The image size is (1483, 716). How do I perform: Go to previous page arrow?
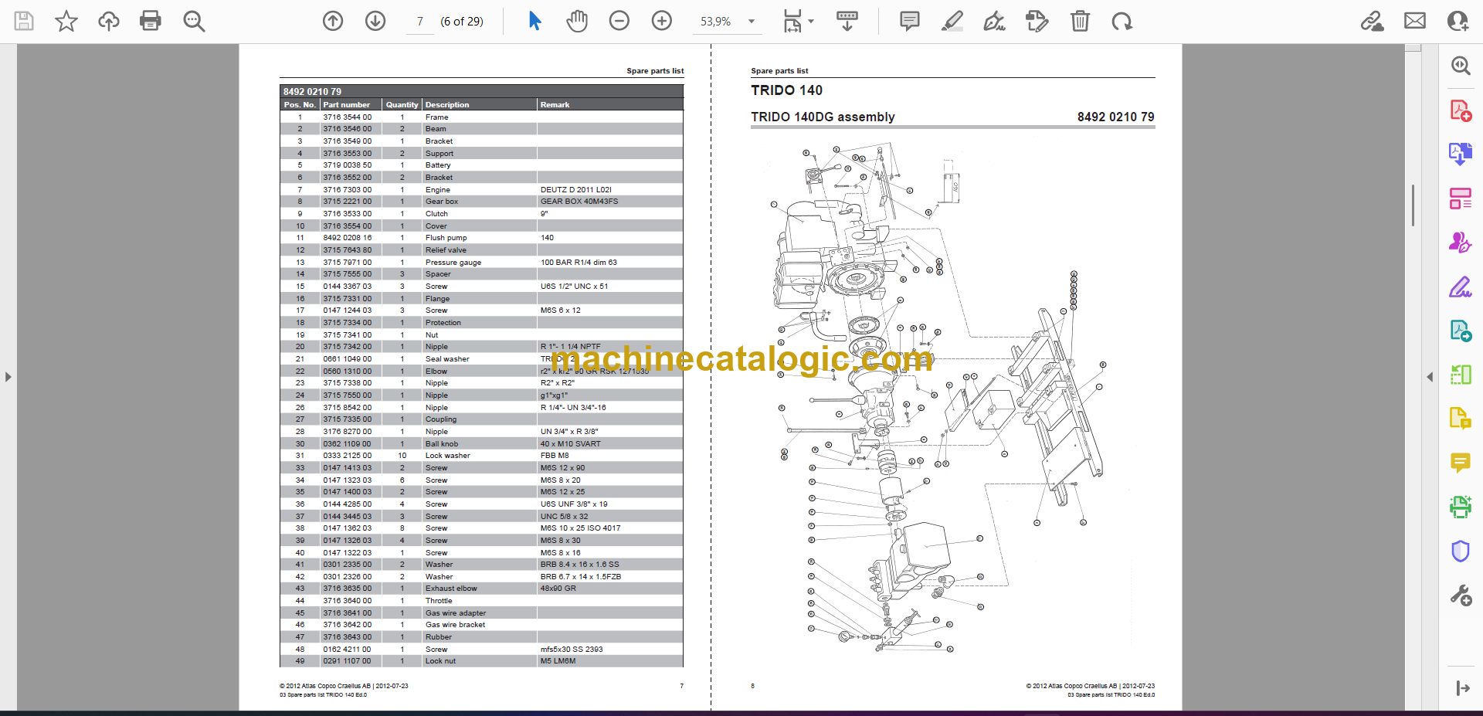(x=333, y=21)
